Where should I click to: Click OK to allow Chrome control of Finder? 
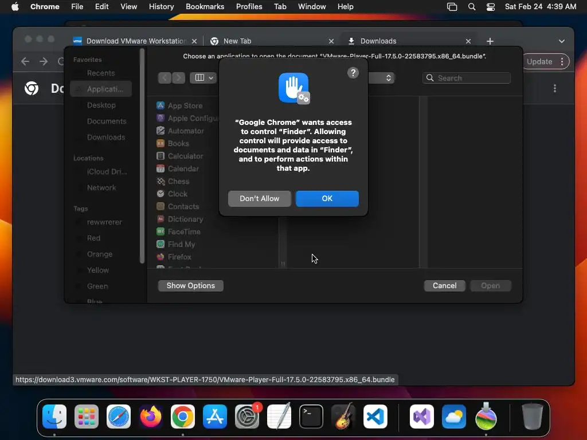(x=327, y=199)
